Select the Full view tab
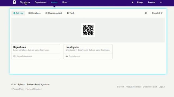The width and height of the screenshot is (174, 97). [18, 13]
